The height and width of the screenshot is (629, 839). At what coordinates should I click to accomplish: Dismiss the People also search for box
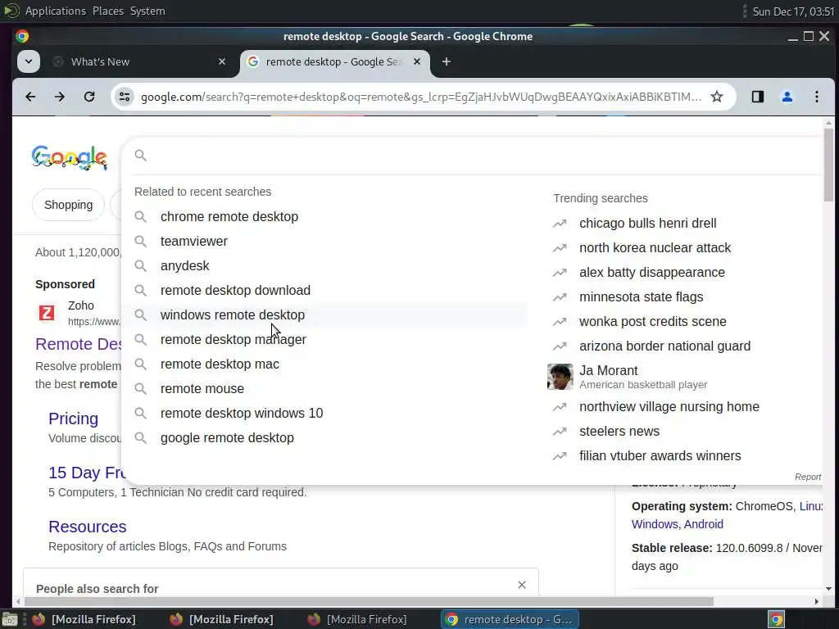coord(522,585)
